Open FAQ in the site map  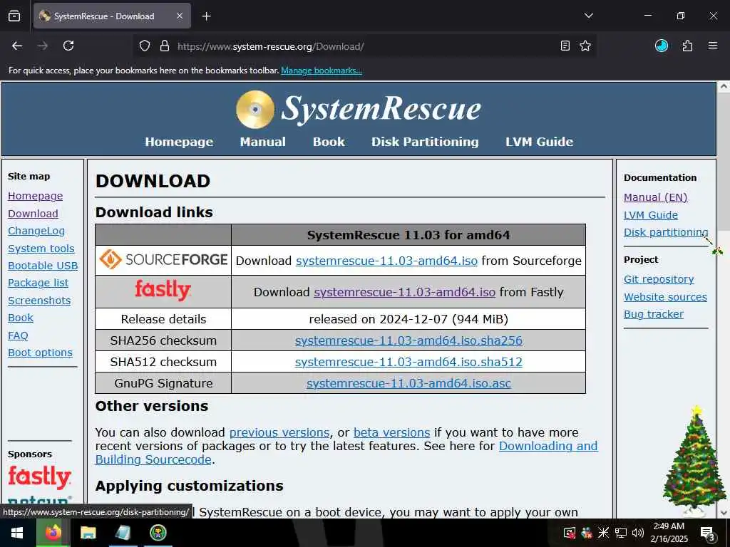[x=18, y=335]
